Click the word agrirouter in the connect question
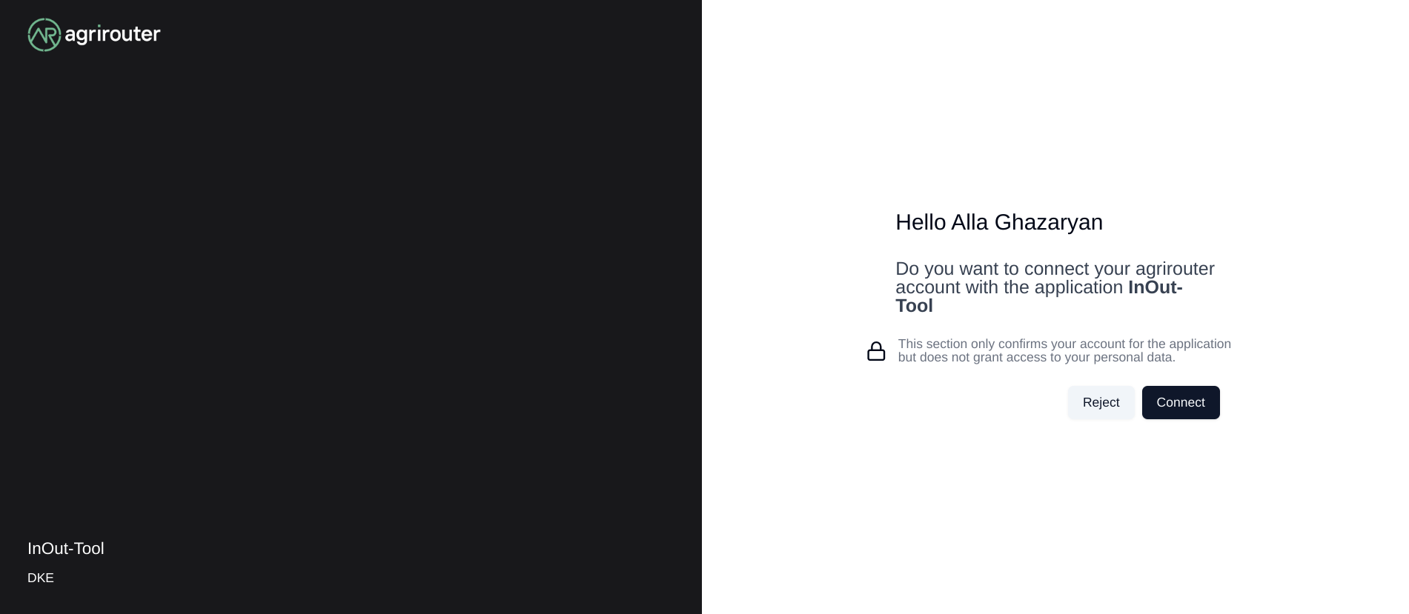This screenshot has height=614, width=1409. pyautogui.click(x=1175, y=269)
